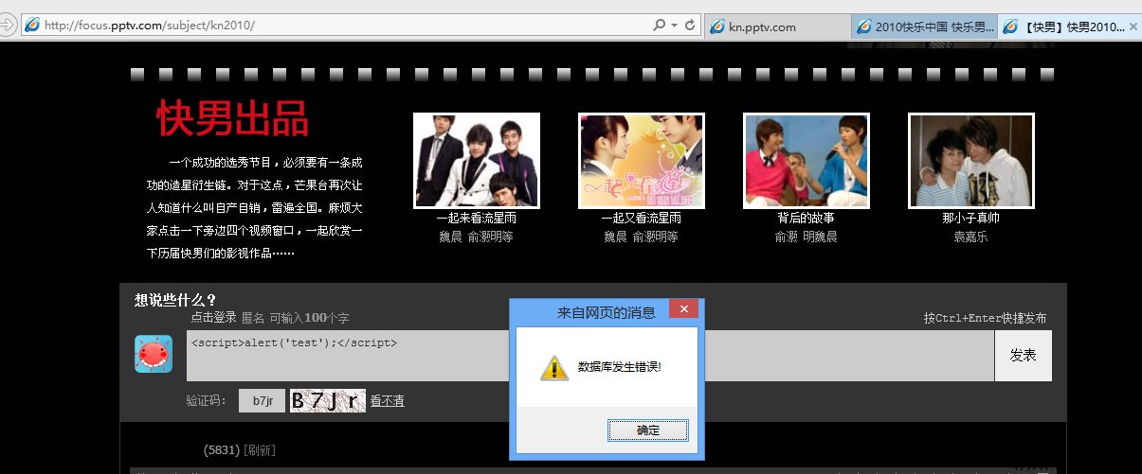
Task: Switch to the 2010快乐中国 tab
Action: (x=924, y=27)
